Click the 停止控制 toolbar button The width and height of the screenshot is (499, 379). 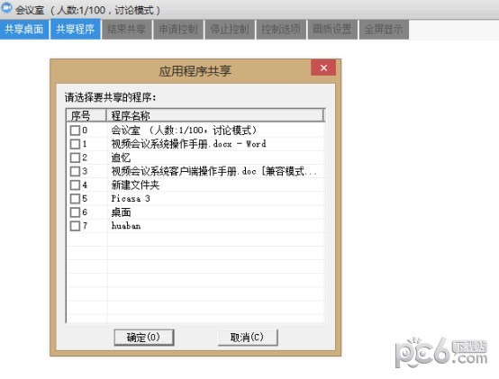coord(230,29)
